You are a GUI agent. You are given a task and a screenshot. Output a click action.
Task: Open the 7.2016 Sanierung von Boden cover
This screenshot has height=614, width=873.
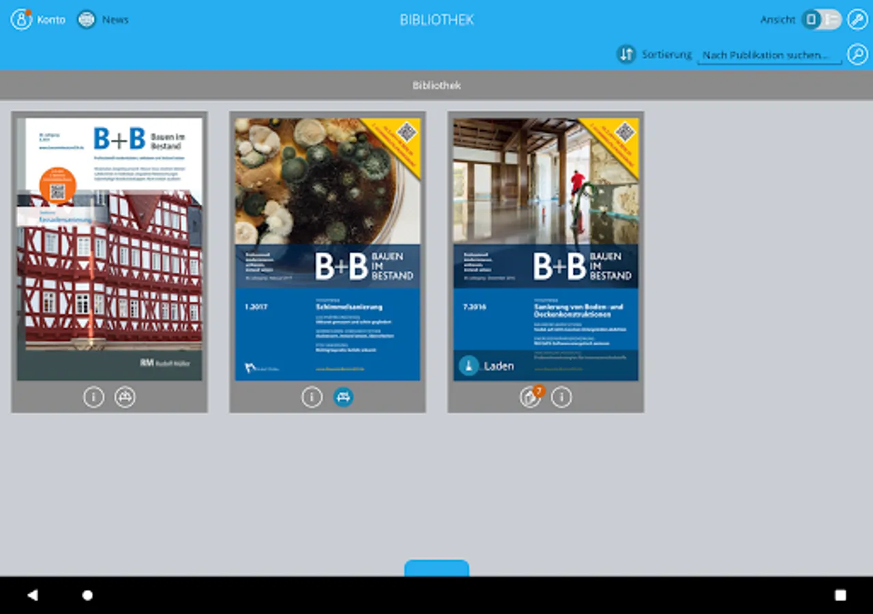pos(546,249)
